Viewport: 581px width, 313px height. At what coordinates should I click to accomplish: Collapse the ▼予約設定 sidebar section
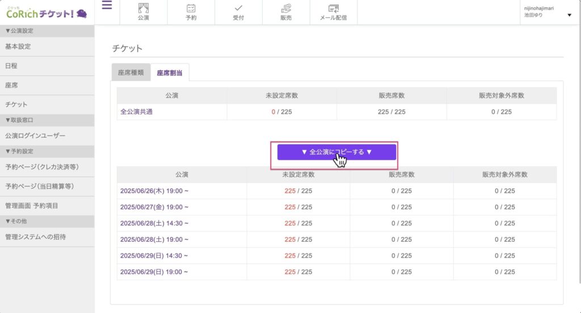pos(20,151)
